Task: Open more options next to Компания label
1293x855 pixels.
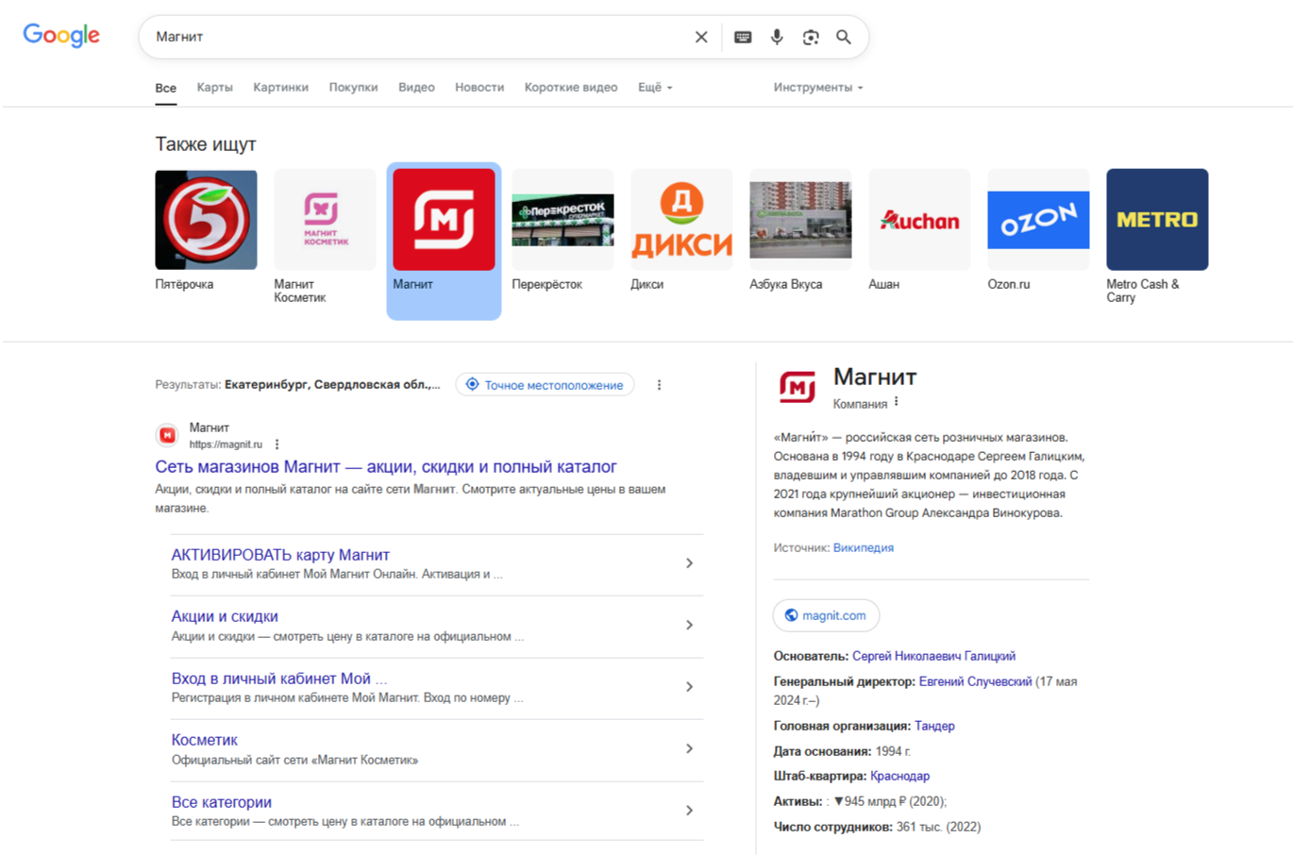Action: tap(897, 402)
